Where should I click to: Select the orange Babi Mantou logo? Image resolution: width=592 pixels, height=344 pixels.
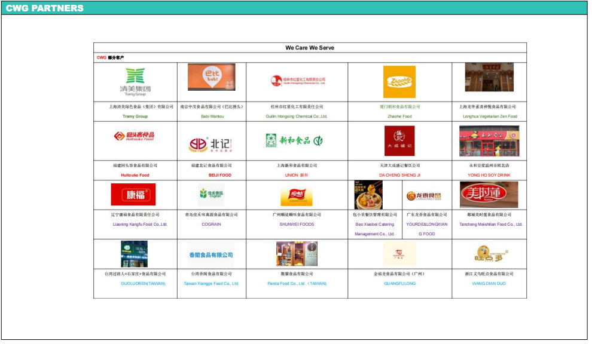pyautogui.click(x=211, y=77)
